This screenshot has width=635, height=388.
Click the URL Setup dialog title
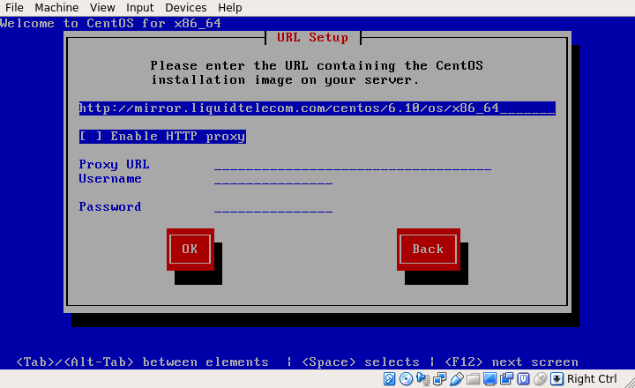coord(312,38)
